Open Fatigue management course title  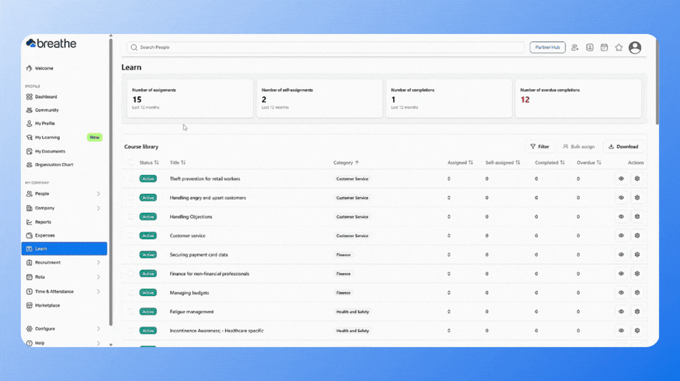[x=192, y=312]
